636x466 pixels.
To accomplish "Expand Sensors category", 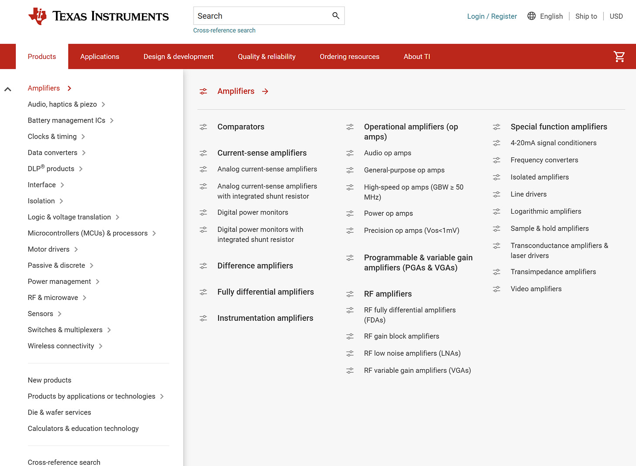I will (x=60, y=314).
